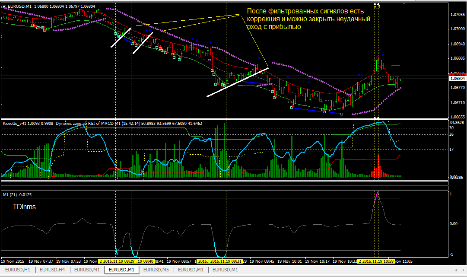
Task: Select the TDInms text label
Action: (x=24, y=207)
